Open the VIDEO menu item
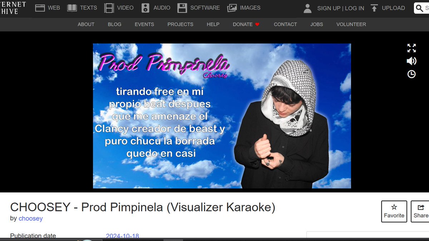 point(125,8)
